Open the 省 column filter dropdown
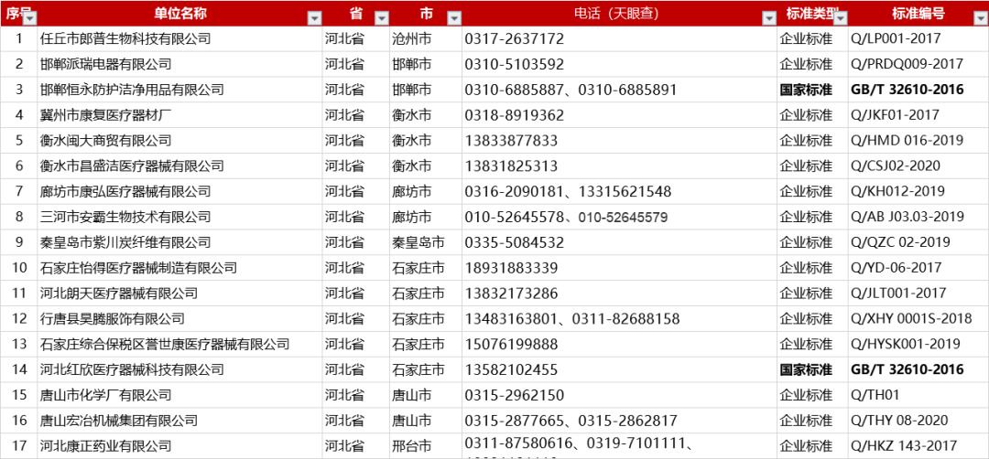 382,18
